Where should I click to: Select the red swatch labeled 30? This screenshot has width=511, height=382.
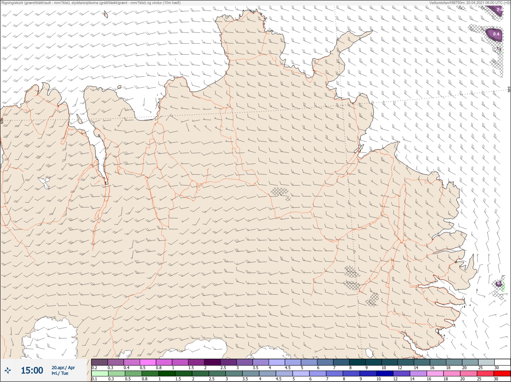coord(502,374)
